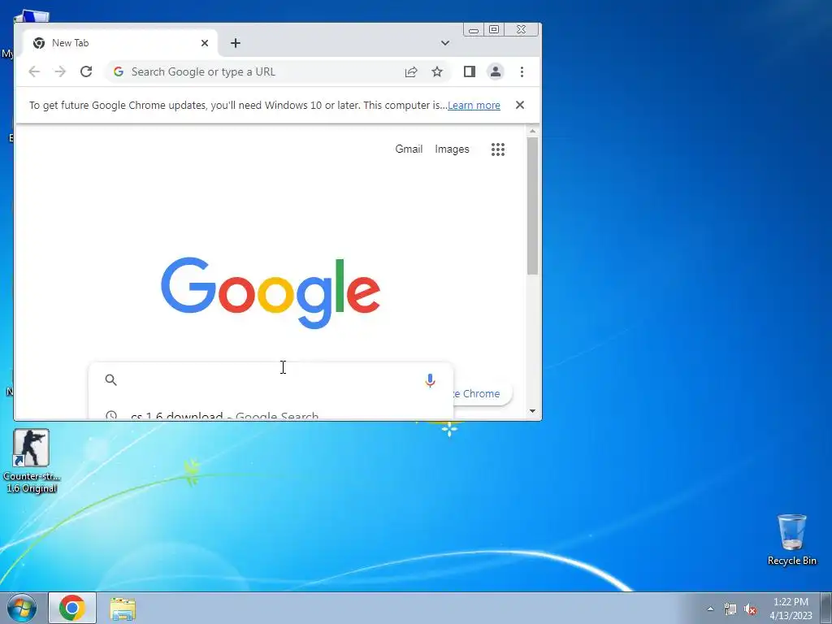The height and width of the screenshot is (624, 832).
Task: Share this page icon in address bar
Action: (x=411, y=71)
